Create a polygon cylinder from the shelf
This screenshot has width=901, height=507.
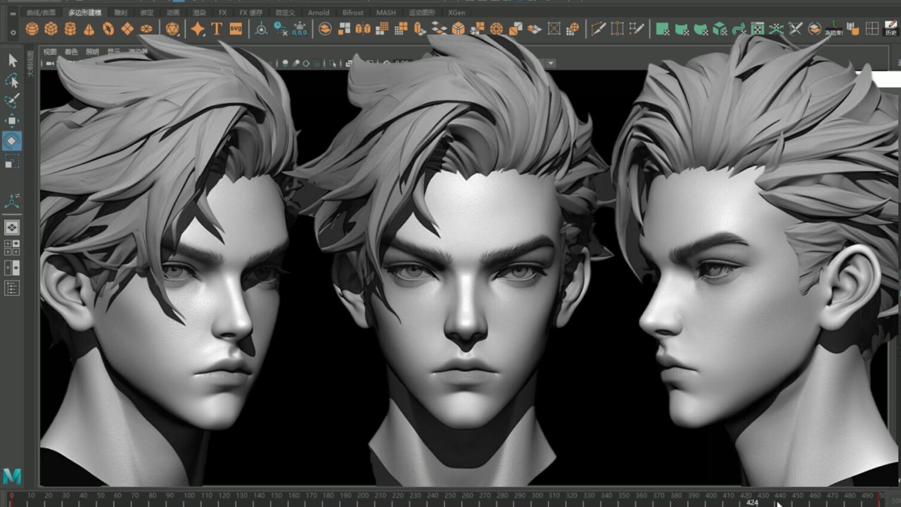70,29
